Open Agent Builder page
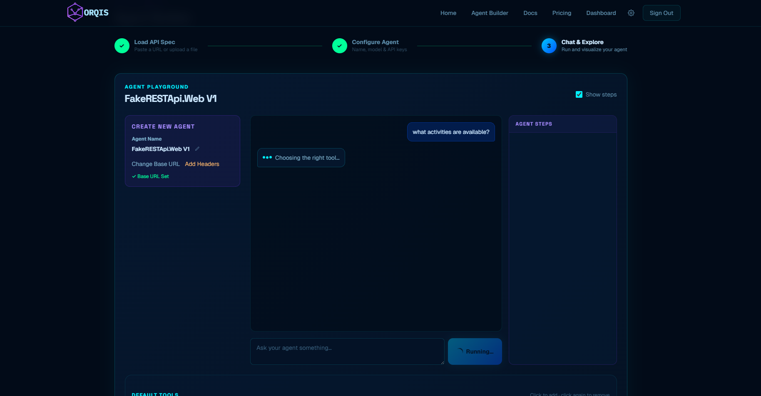Screen dimensions: 761x396 click(x=490, y=13)
